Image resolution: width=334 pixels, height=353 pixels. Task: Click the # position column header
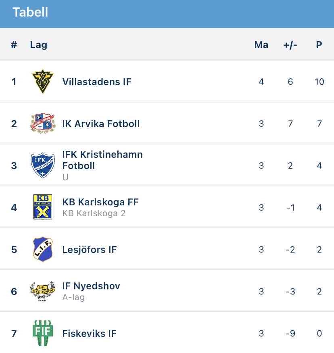tap(14, 45)
